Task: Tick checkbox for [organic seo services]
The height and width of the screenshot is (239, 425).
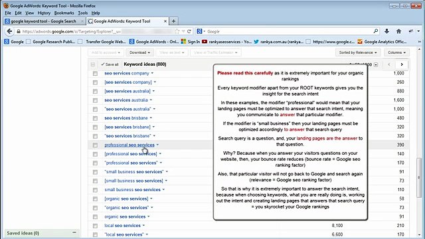Action: click(95, 199)
